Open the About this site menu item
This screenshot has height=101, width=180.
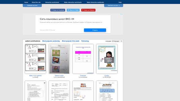36,2
